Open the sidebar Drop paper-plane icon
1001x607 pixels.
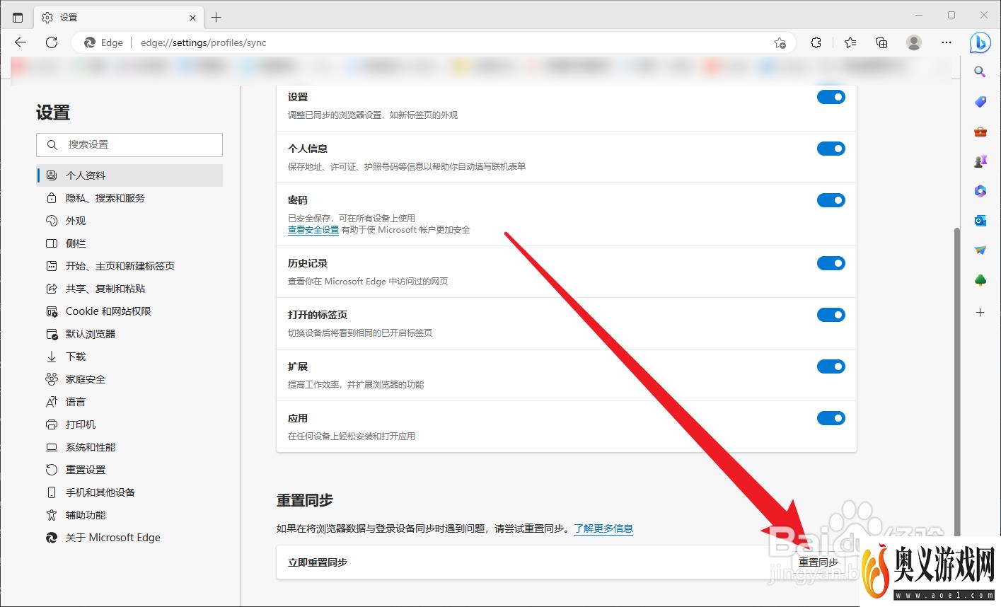[x=980, y=250]
